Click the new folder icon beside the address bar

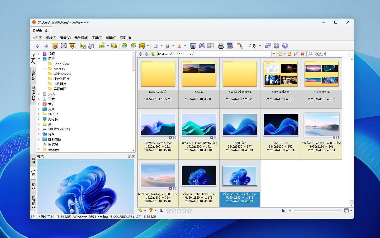click(289, 54)
